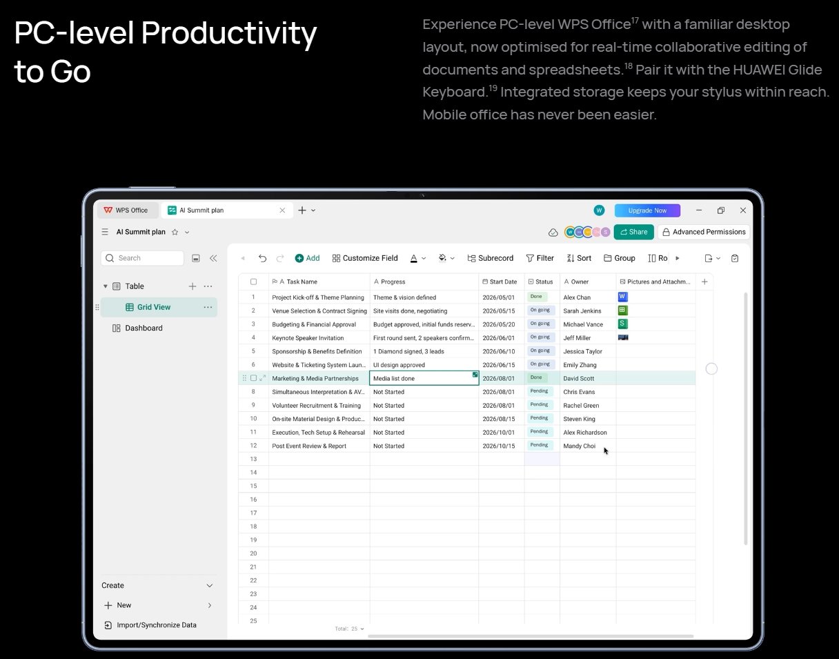
Task: Add a new view with Table plus icon
Action: [x=193, y=286]
